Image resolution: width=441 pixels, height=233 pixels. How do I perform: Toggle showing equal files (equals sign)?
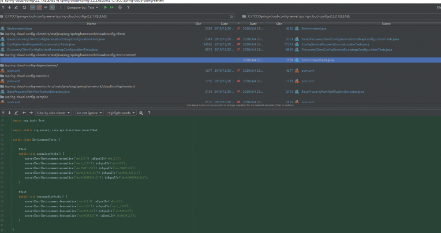(x=45, y=7)
